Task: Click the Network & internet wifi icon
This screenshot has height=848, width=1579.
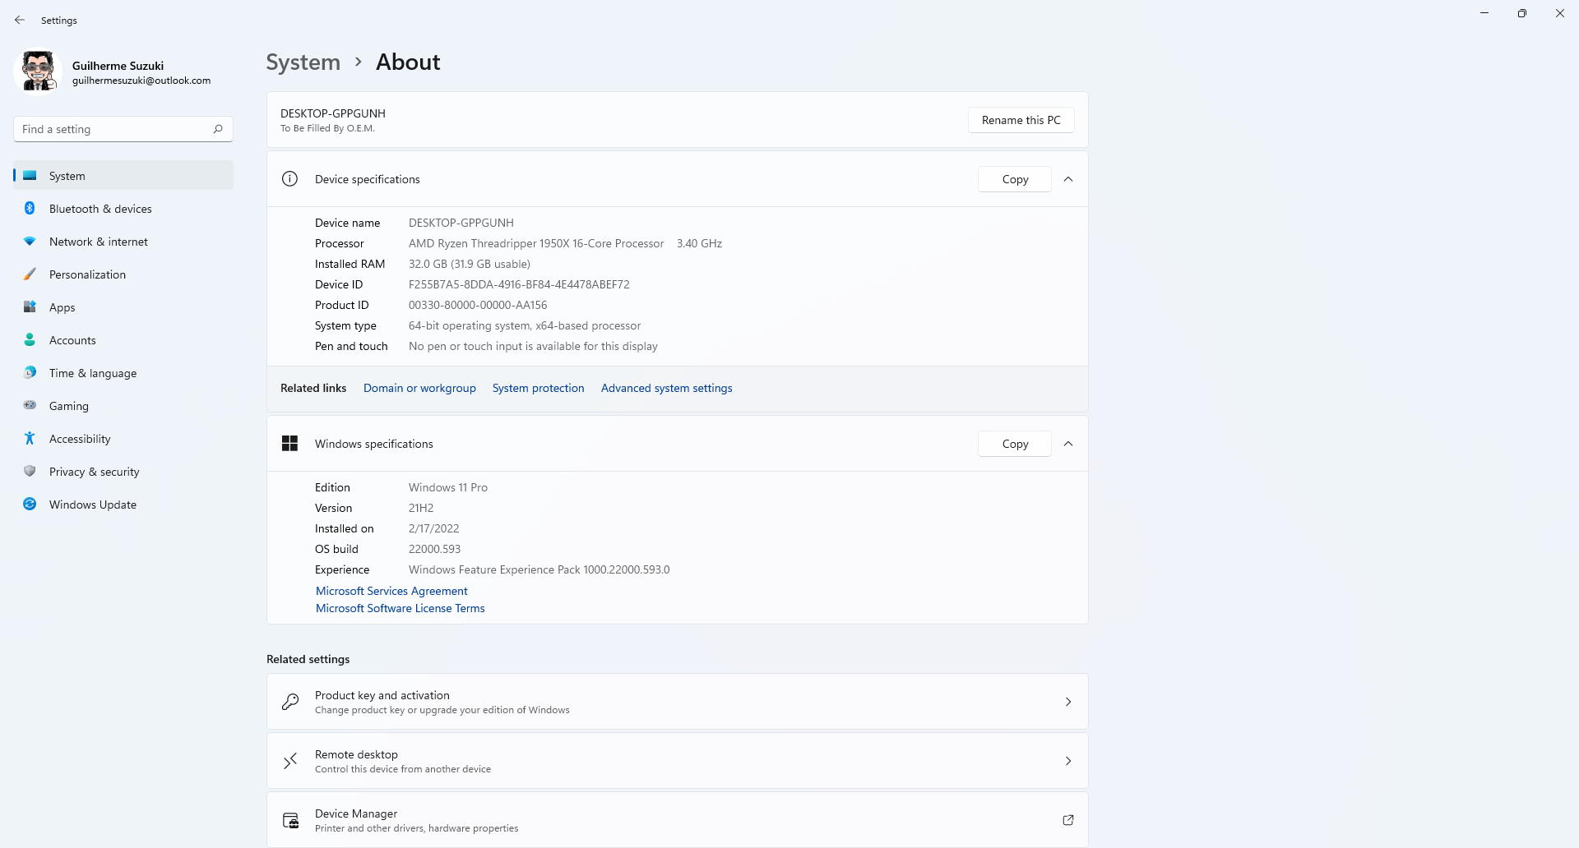Action: tap(30, 242)
